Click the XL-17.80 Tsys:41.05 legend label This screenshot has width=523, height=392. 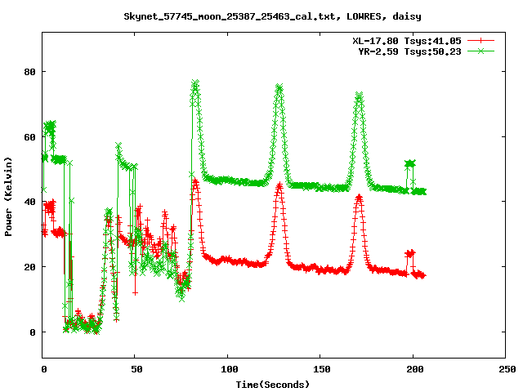click(x=407, y=41)
